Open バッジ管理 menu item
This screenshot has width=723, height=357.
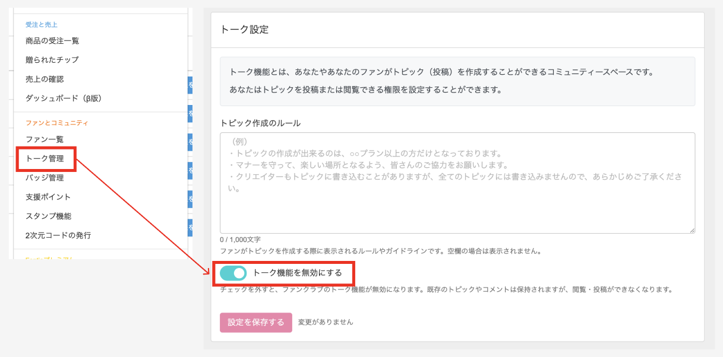(x=45, y=178)
